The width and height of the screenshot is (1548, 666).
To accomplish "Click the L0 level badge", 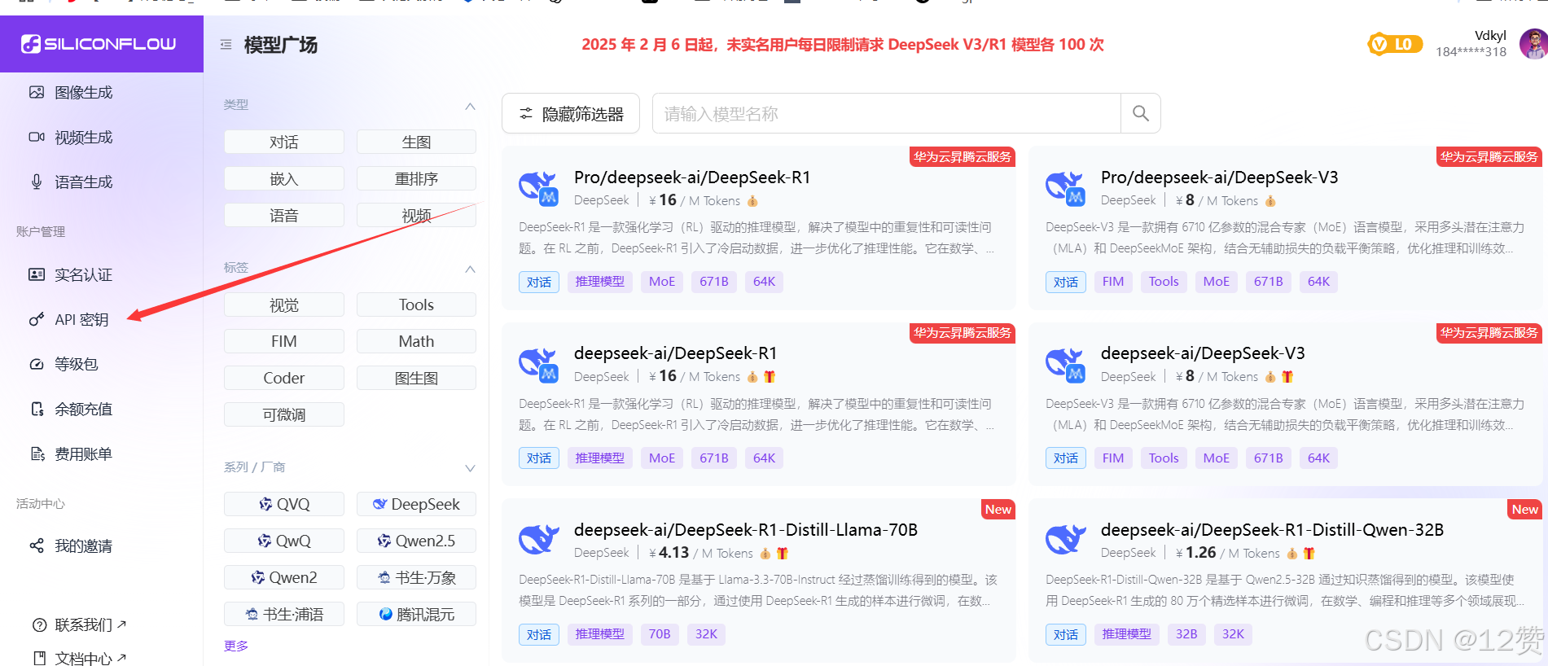I will point(1395,44).
